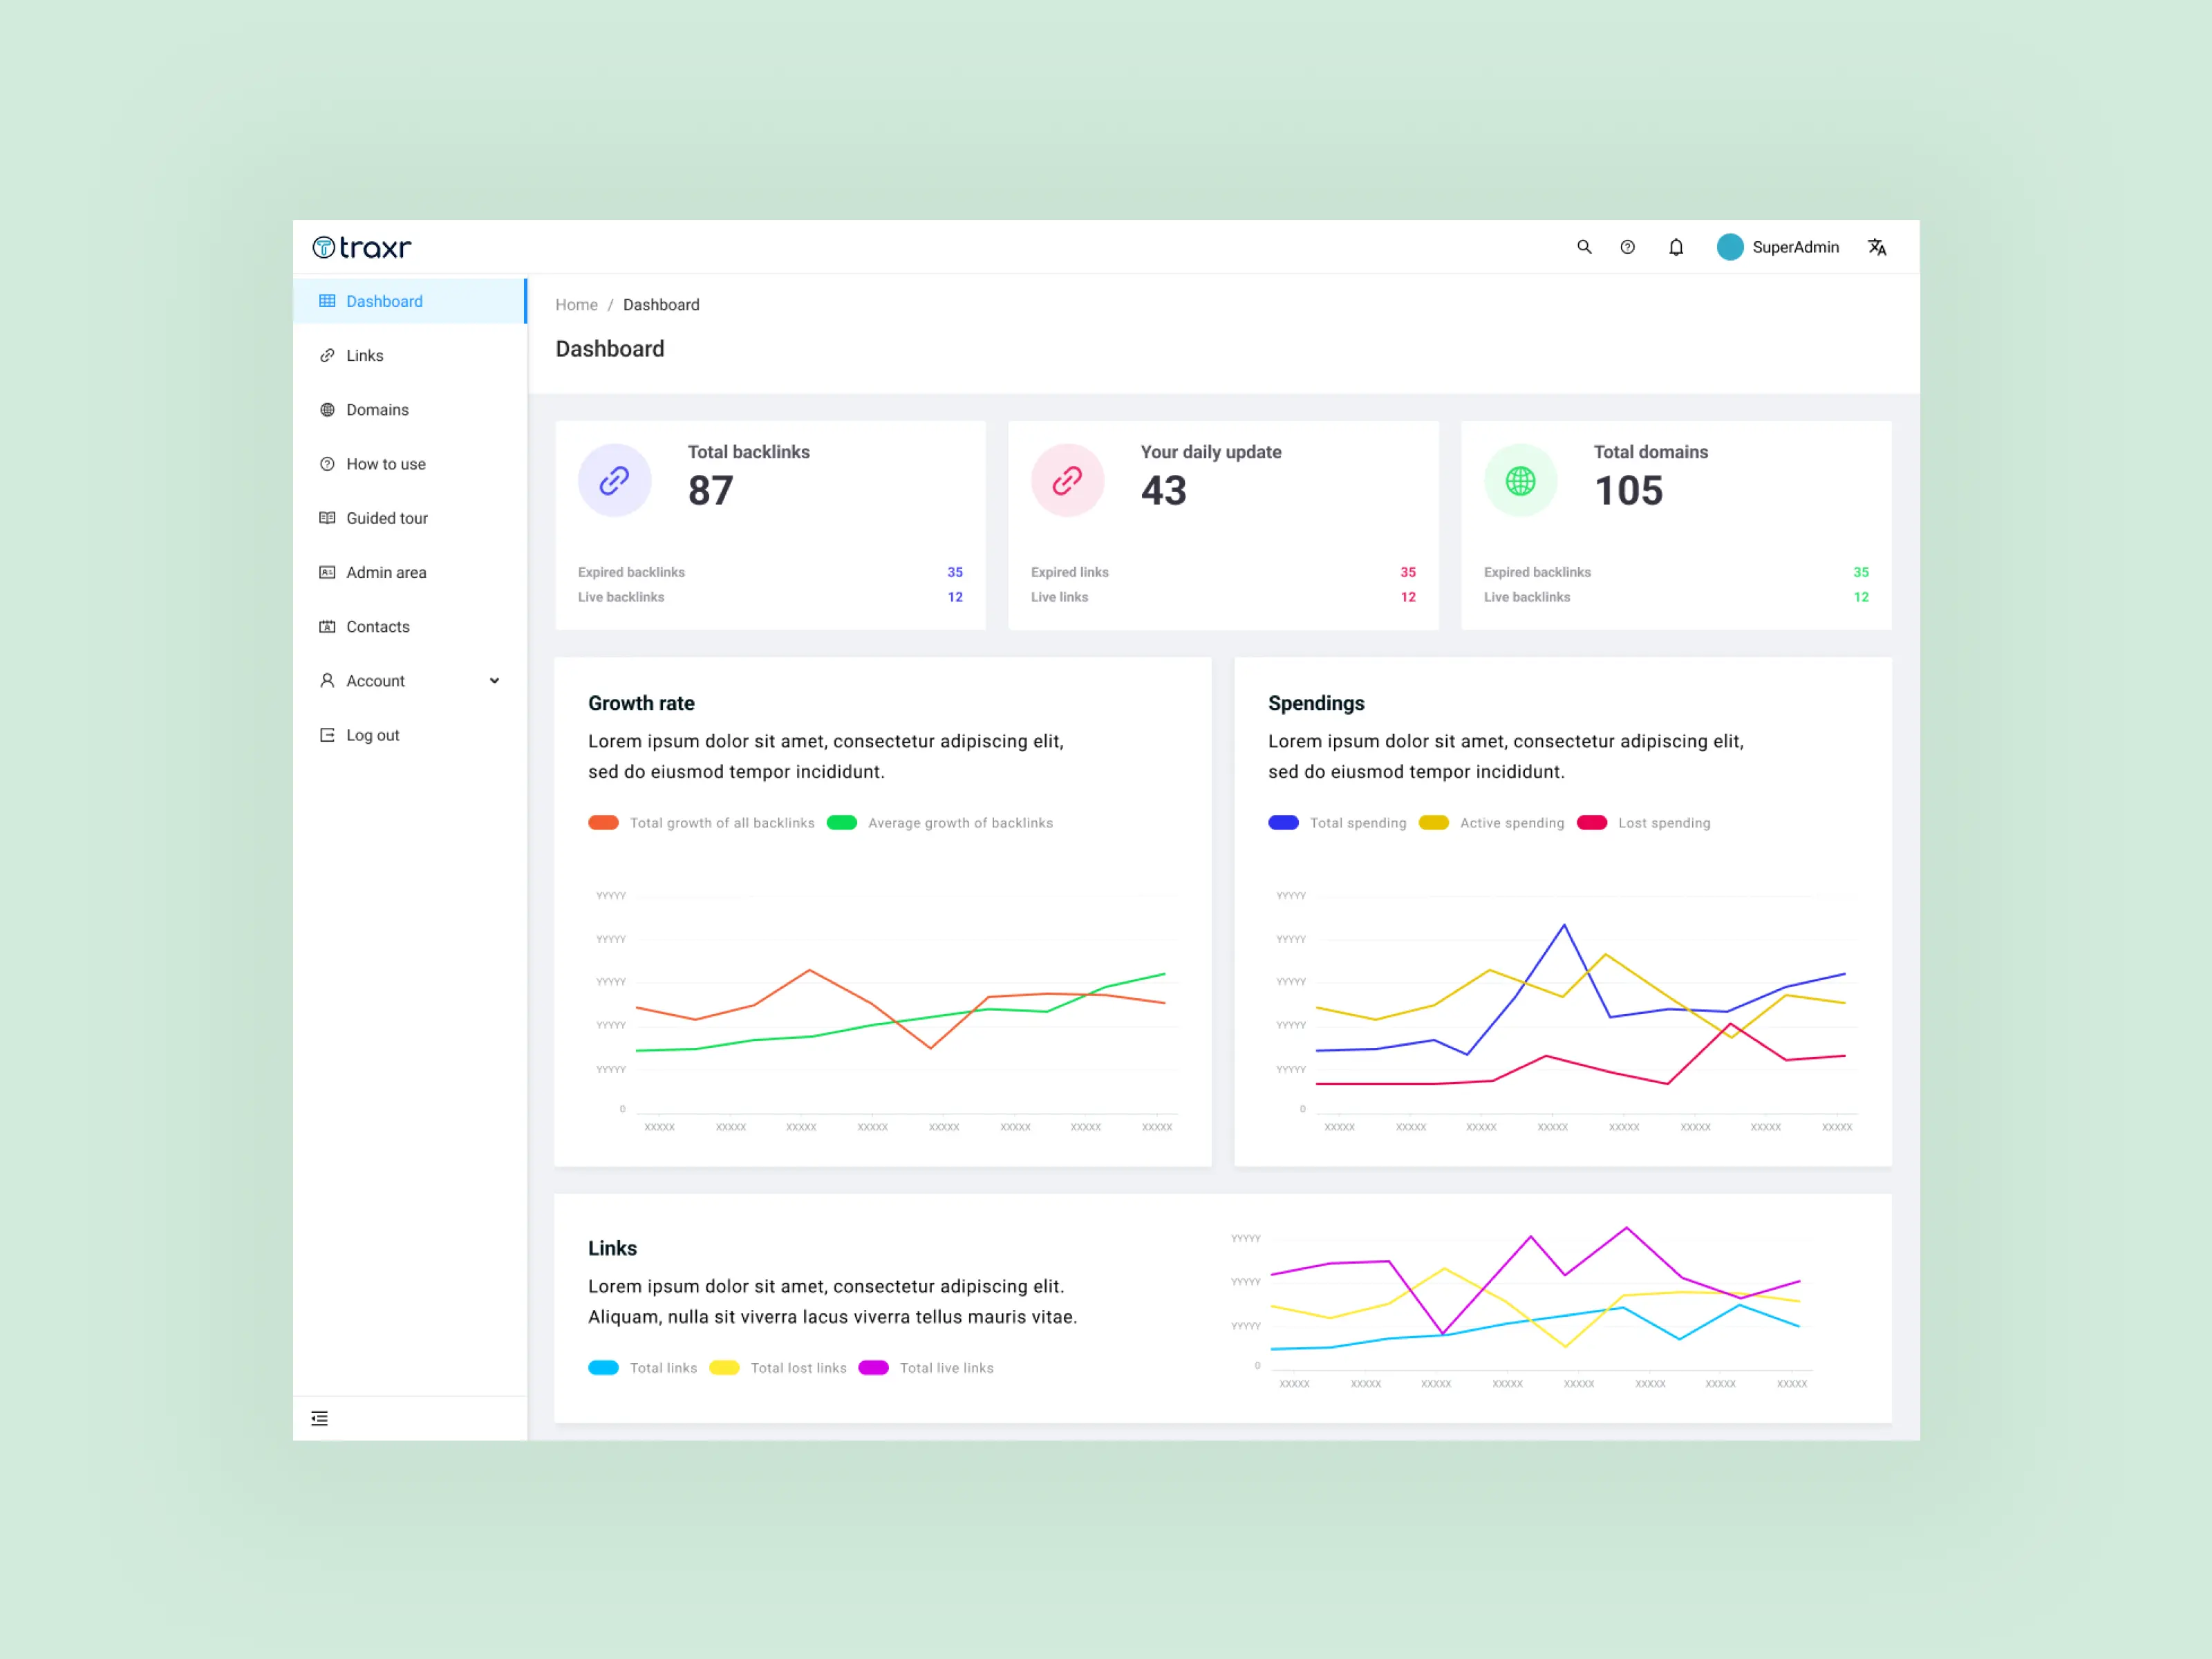Viewport: 2212px width, 1659px height.
Task: Click the Spendings chart title
Action: [1316, 703]
